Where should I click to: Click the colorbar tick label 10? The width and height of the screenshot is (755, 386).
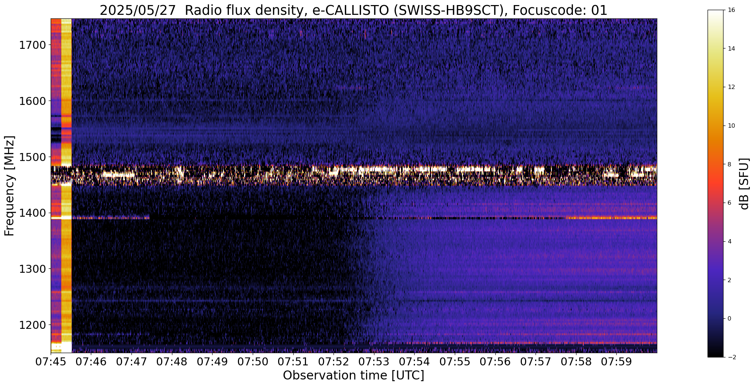(x=731, y=126)
